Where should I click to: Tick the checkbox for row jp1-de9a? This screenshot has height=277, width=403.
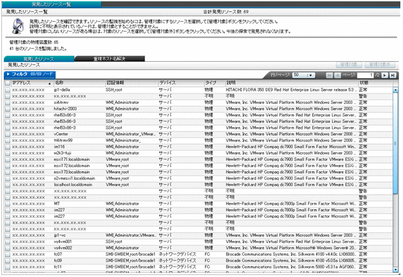[8, 89]
